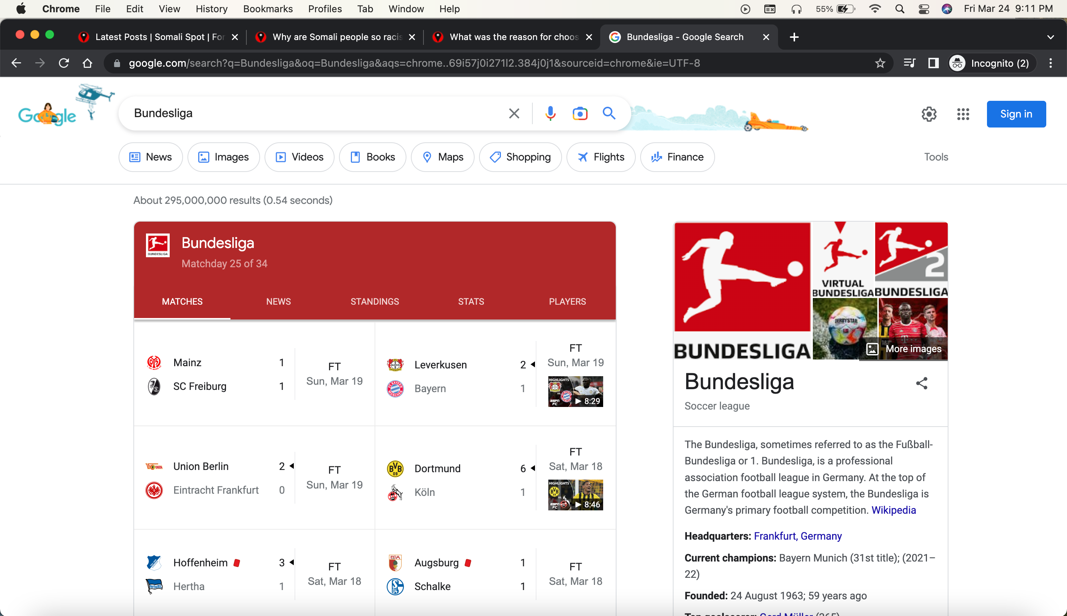Switch to the STANDINGS tab
This screenshot has width=1067, height=616.
tap(375, 302)
